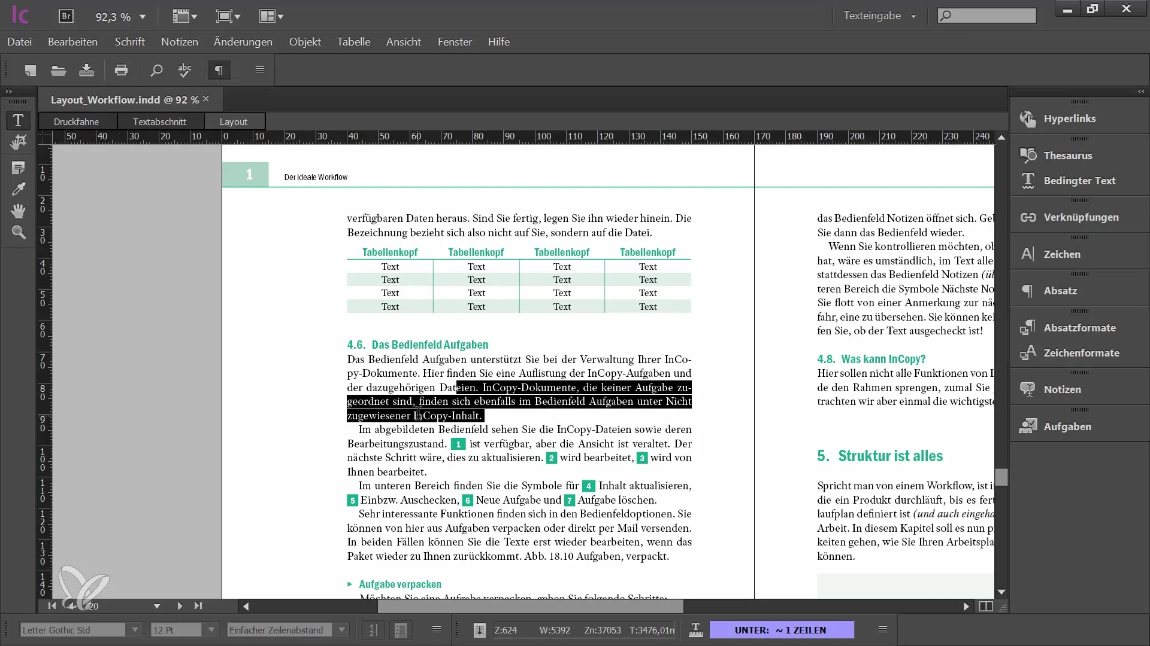1150x646 pixels.
Task: Save content with the download-tray icon
Action: coord(86,71)
